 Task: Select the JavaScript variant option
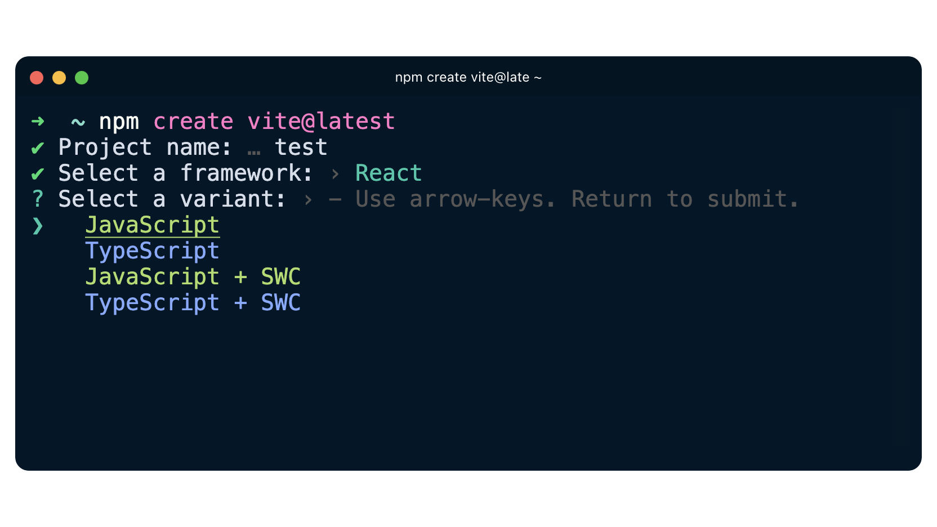coord(152,225)
